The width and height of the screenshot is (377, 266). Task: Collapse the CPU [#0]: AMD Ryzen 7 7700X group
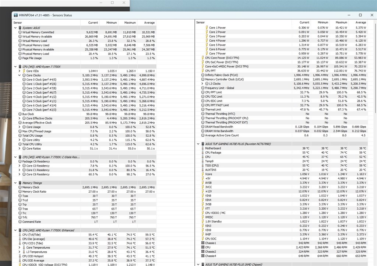click(15, 67)
